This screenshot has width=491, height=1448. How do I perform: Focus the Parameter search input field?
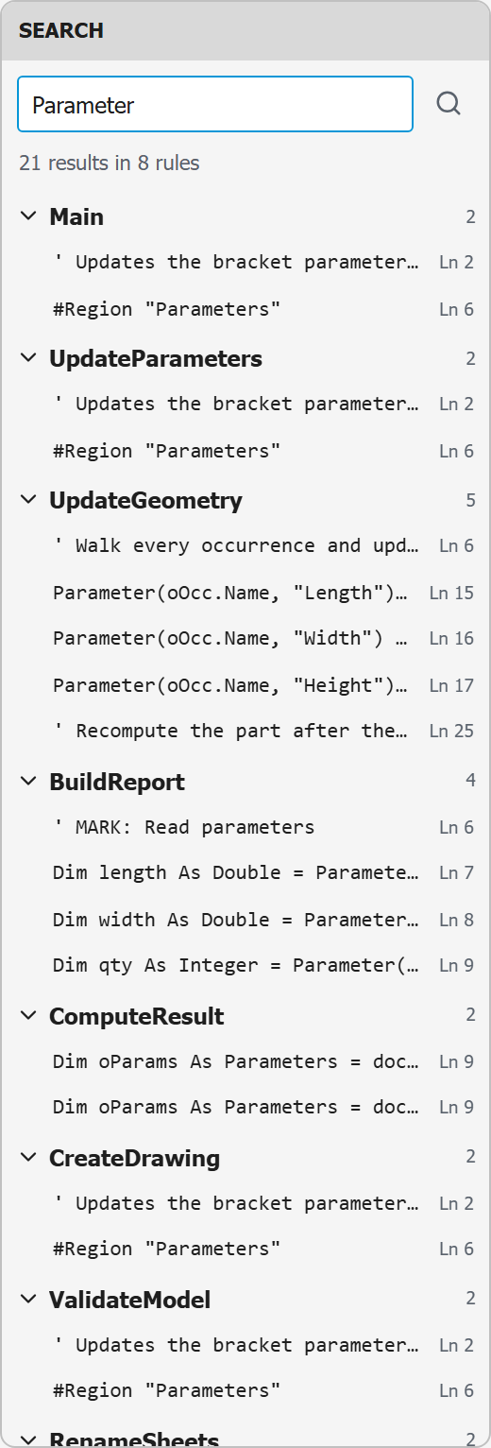tap(215, 104)
